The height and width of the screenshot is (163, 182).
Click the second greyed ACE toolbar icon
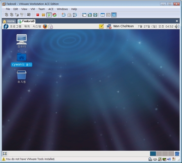tap(11, 15)
